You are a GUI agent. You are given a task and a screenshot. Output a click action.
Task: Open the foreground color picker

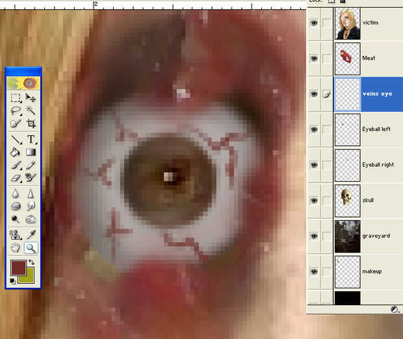(x=18, y=268)
